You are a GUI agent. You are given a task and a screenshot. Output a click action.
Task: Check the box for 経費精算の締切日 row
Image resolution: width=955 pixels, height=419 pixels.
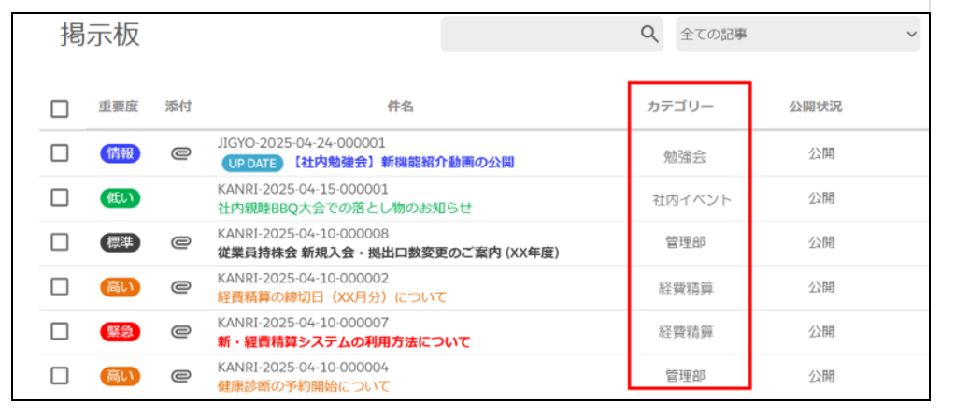(60, 286)
